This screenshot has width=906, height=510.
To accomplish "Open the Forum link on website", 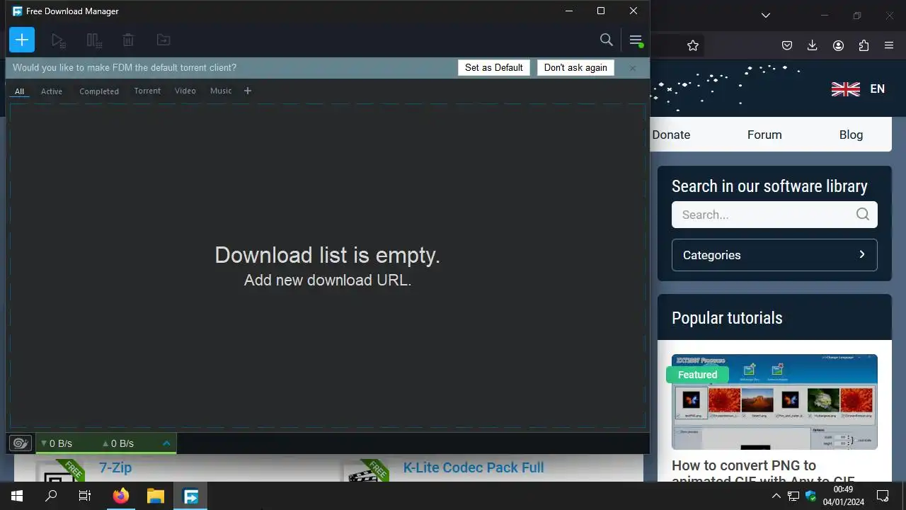I will pyautogui.click(x=764, y=135).
